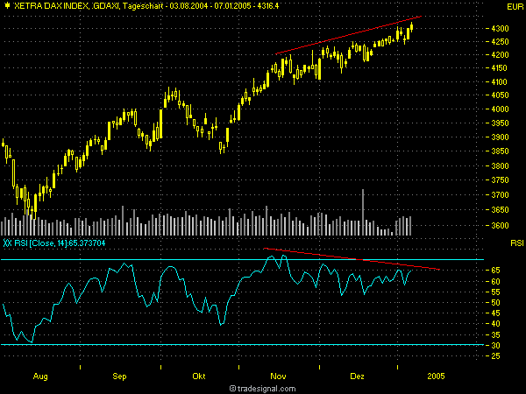Click the 2005 year label on time axis
Viewport: 526px width, 394px height.
tap(436, 376)
